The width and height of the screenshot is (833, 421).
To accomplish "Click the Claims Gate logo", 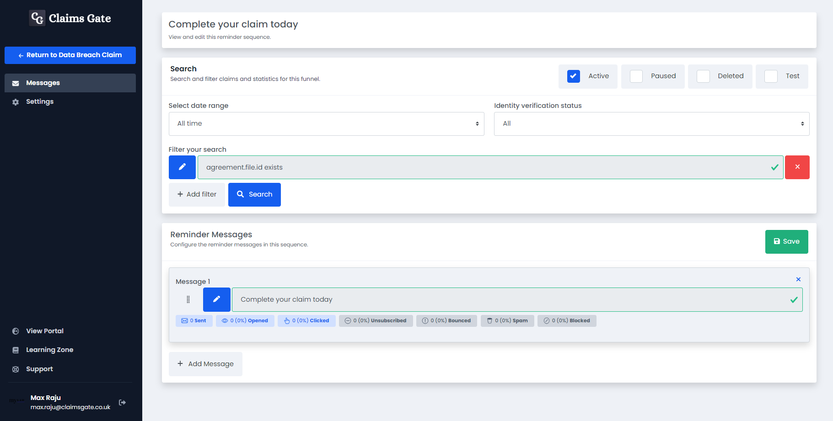I will coord(70,18).
